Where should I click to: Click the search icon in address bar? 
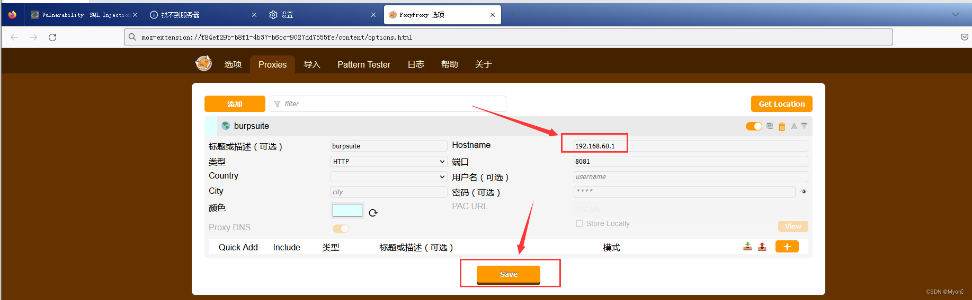[132, 37]
